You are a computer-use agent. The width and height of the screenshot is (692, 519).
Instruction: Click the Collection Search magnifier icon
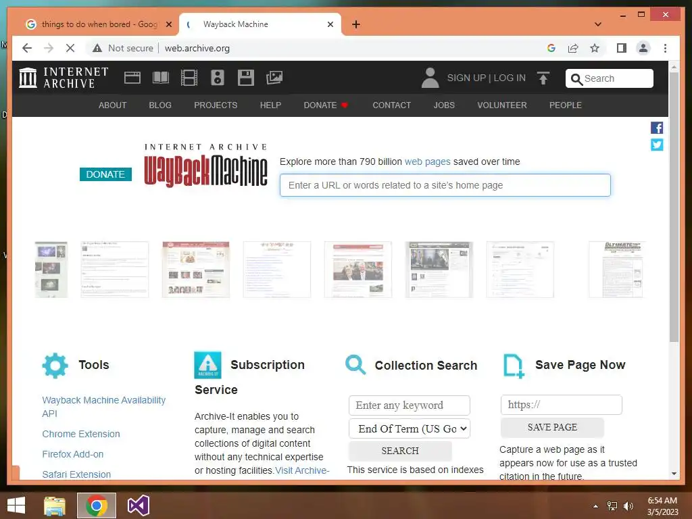pyautogui.click(x=355, y=365)
